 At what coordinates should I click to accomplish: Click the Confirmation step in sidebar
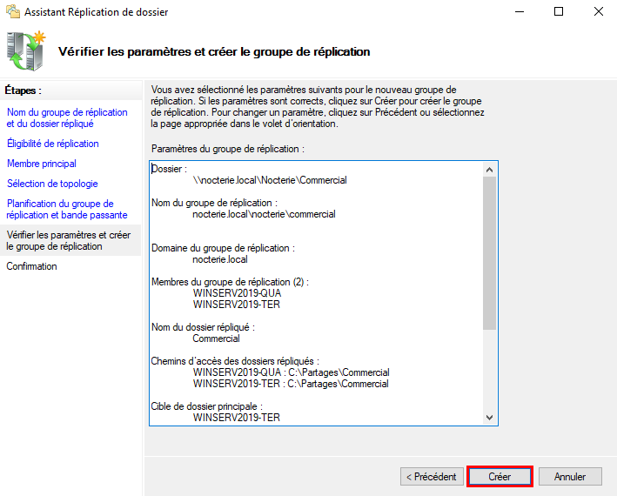pyautogui.click(x=32, y=266)
